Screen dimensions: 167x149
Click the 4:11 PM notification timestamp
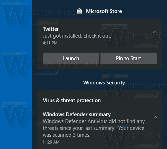pos(50,43)
